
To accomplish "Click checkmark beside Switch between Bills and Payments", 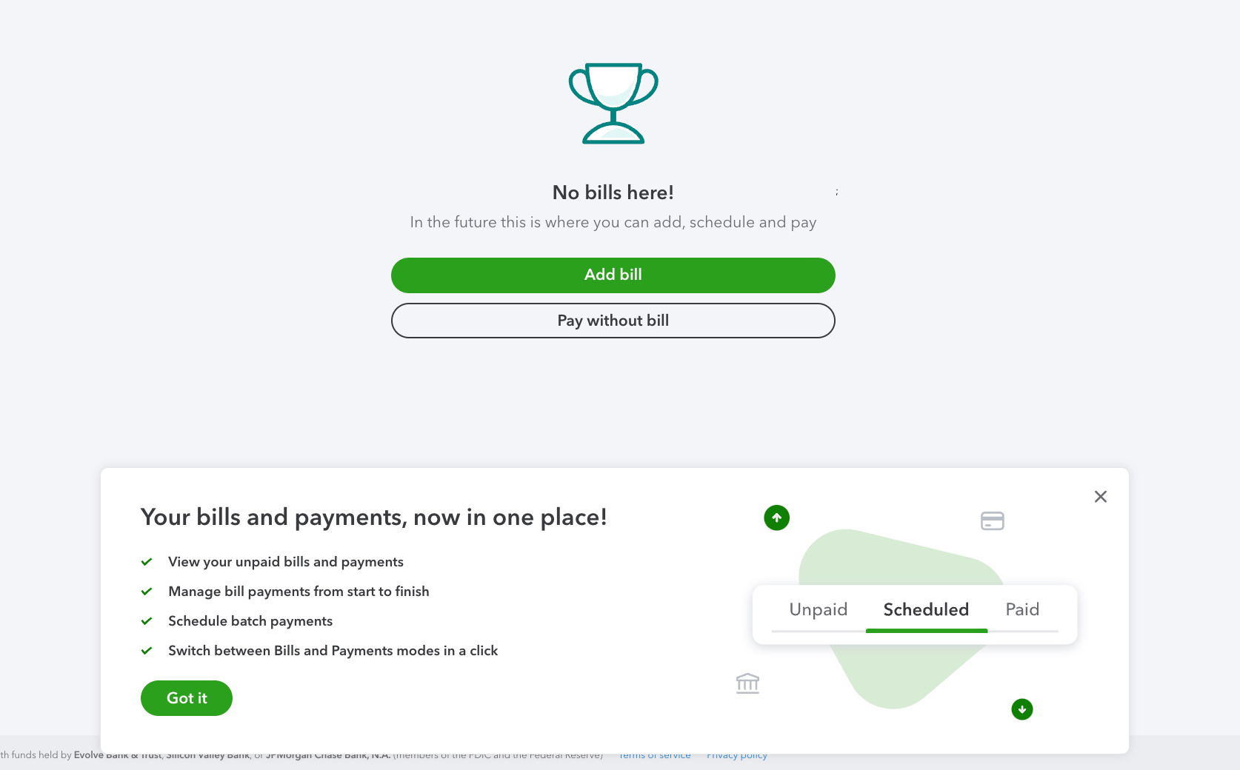I will [x=147, y=651].
